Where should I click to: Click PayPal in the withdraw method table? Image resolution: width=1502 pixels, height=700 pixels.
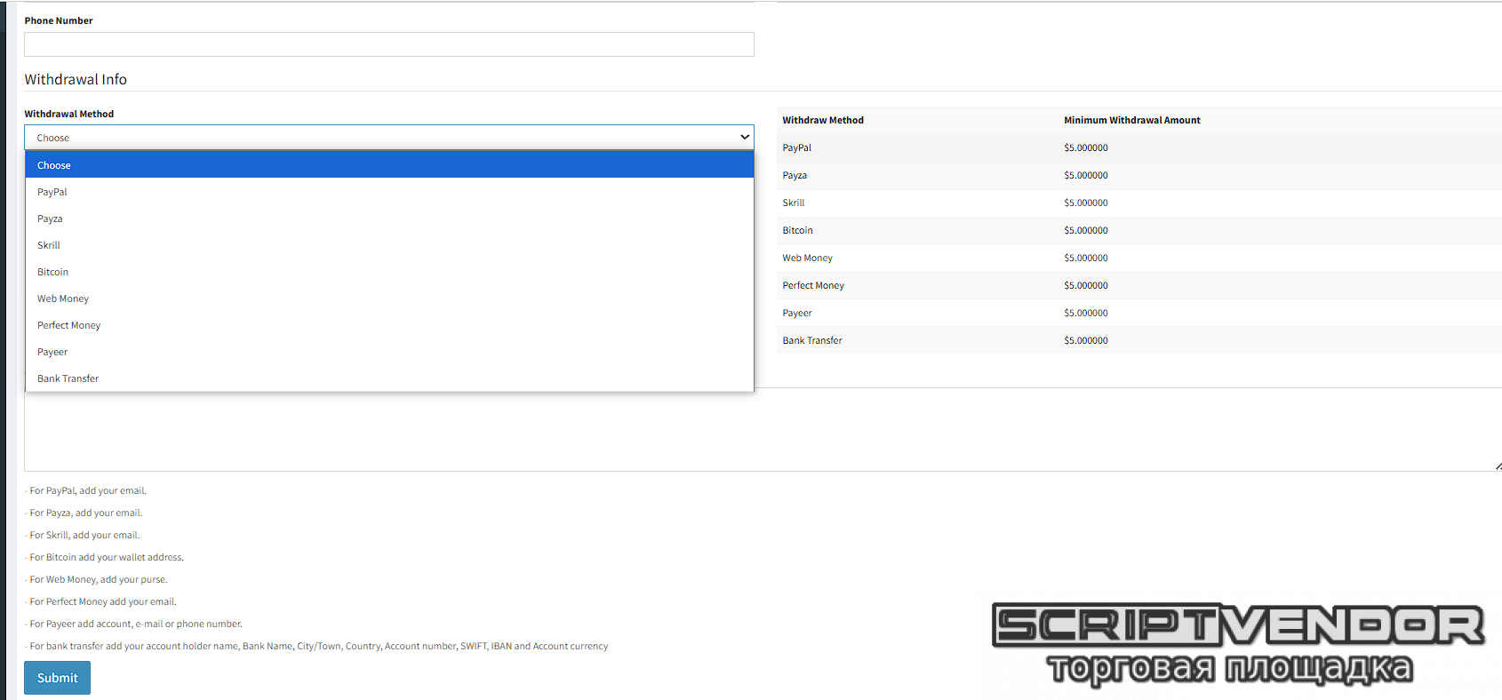coord(796,147)
